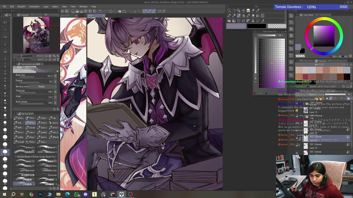This screenshot has height=198, width=353.
Task: Toggle snap to grid icon
Action: [x=154, y=11]
